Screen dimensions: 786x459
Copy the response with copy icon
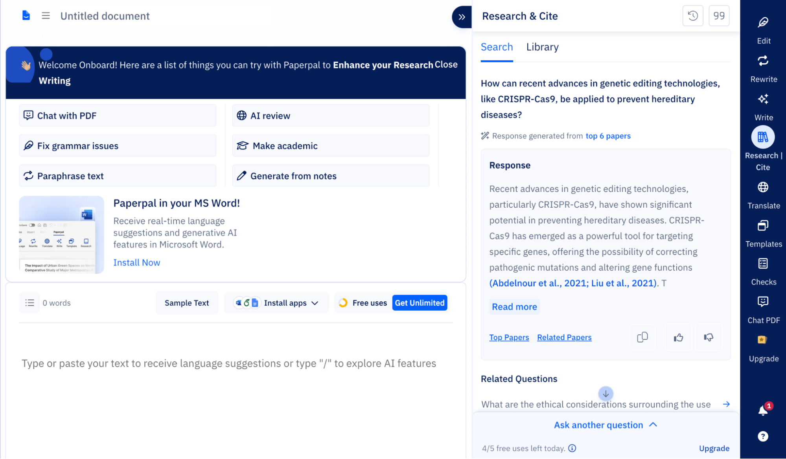tap(642, 337)
